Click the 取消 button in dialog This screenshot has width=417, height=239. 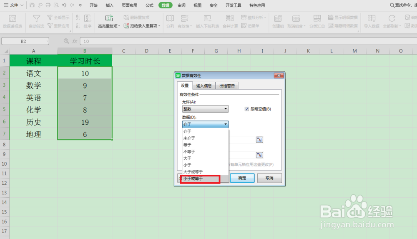click(x=269, y=178)
